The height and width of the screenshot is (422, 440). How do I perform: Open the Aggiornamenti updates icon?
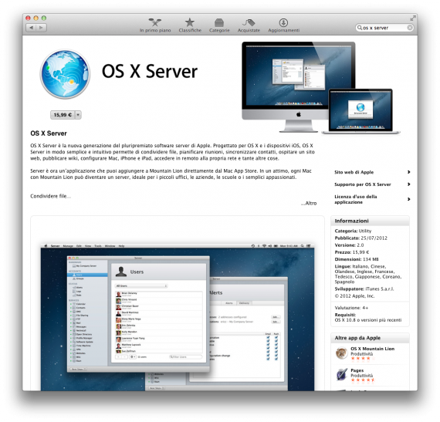tap(283, 22)
